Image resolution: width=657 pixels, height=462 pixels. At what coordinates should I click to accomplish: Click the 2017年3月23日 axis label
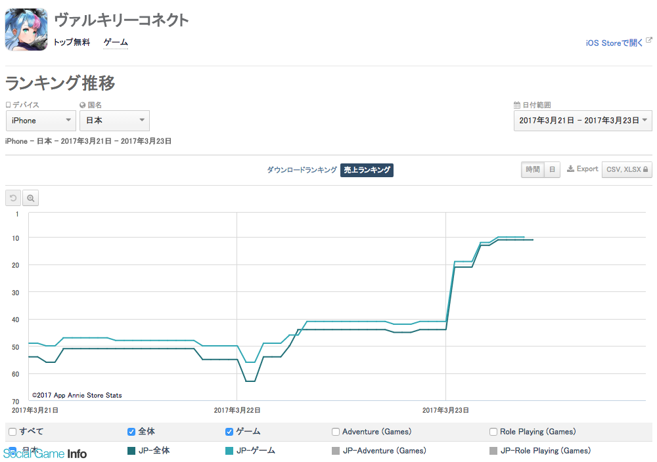445,410
